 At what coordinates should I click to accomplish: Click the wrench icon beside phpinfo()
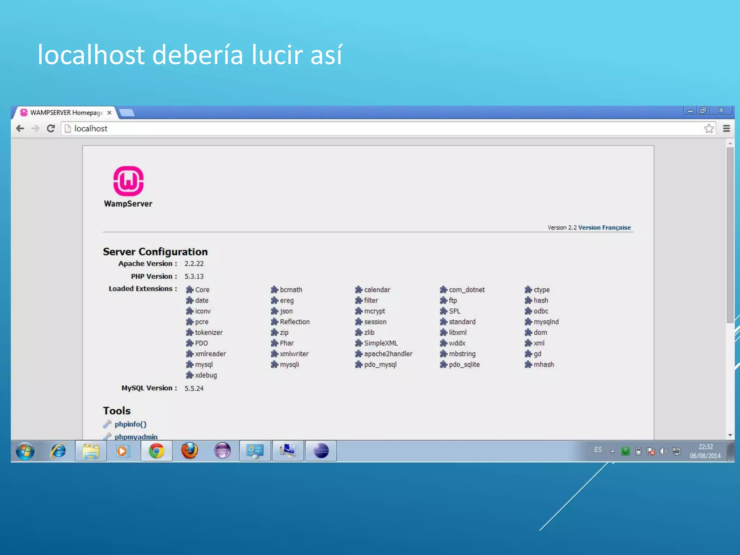[107, 424]
